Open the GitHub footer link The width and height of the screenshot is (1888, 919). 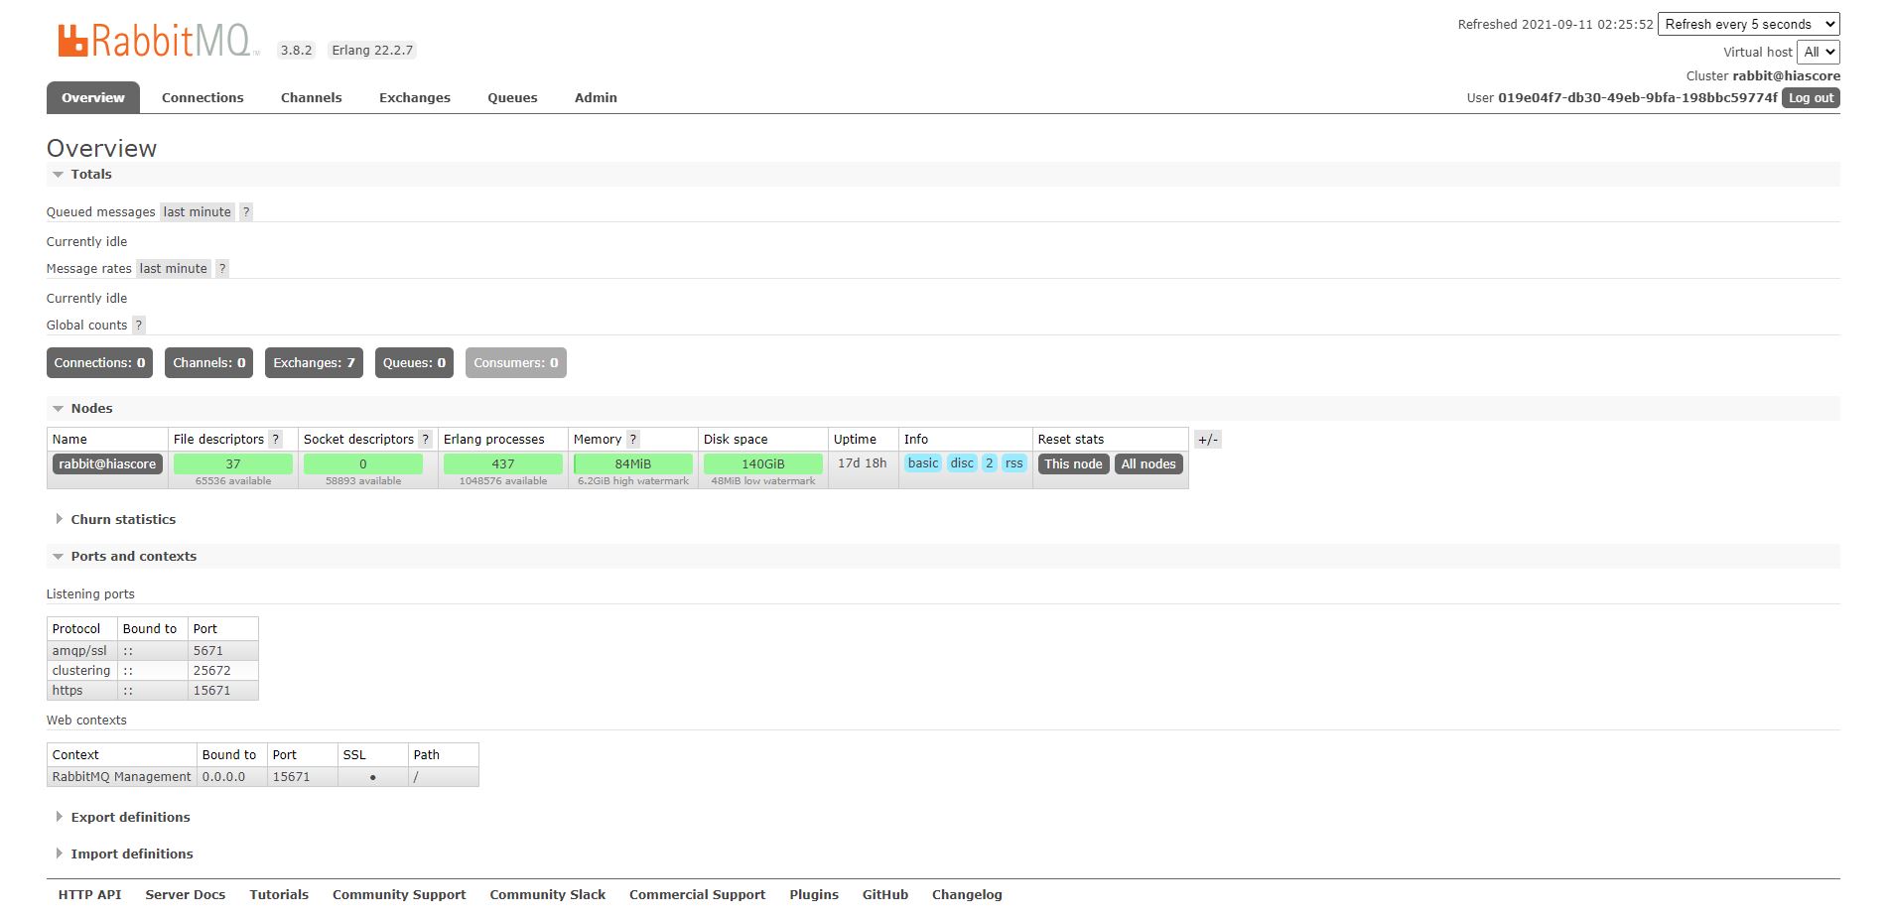pyautogui.click(x=885, y=894)
